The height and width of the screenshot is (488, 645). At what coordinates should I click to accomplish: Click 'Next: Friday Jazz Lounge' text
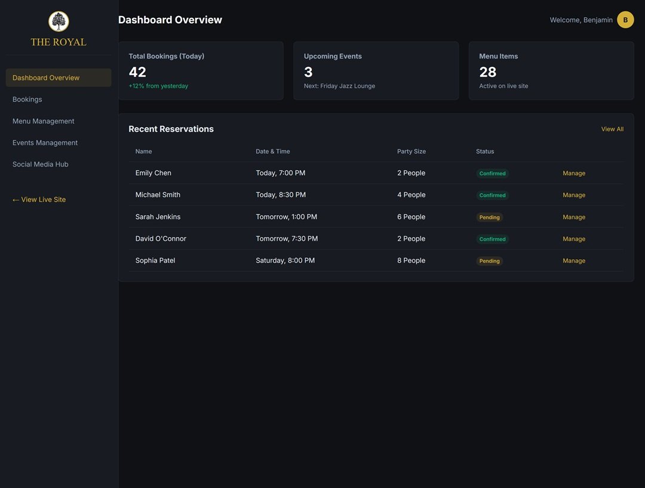tap(339, 86)
